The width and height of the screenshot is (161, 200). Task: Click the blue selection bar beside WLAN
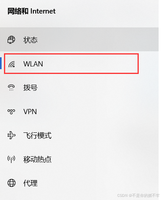click(x=1, y=63)
